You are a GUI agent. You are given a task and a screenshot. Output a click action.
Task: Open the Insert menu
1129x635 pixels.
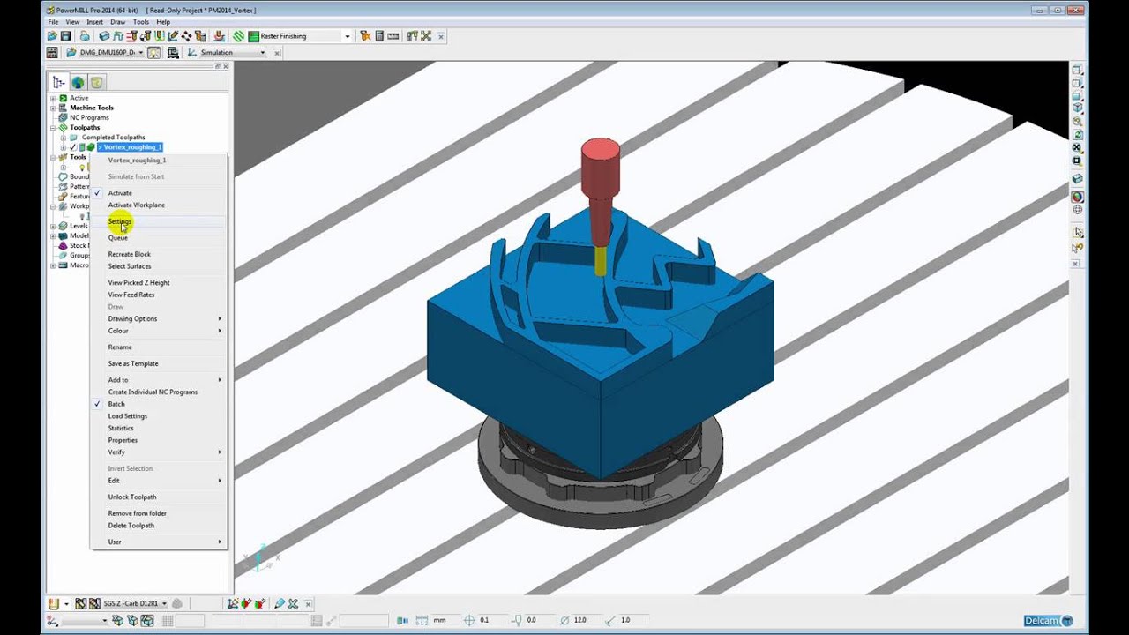[x=94, y=22]
